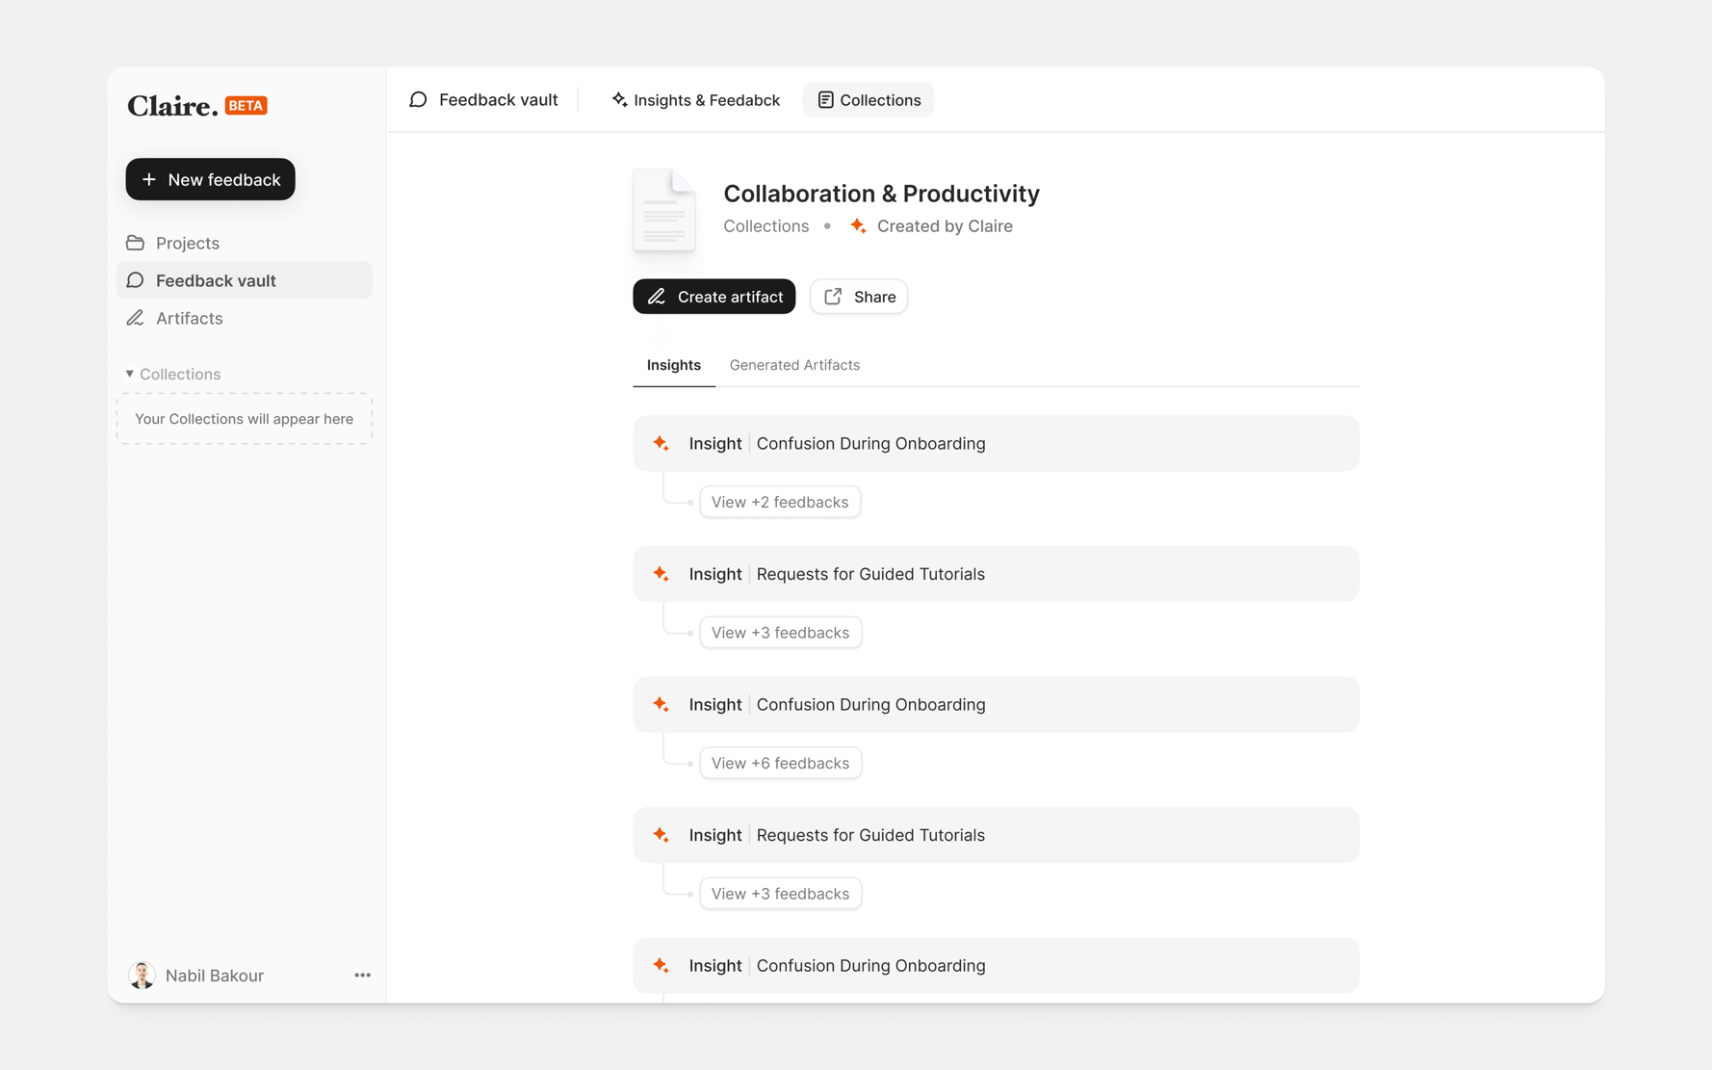This screenshot has height=1070, width=1712.
Task: Open the first Confusion During Onboarding insight row
Action: [x=996, y=443]
